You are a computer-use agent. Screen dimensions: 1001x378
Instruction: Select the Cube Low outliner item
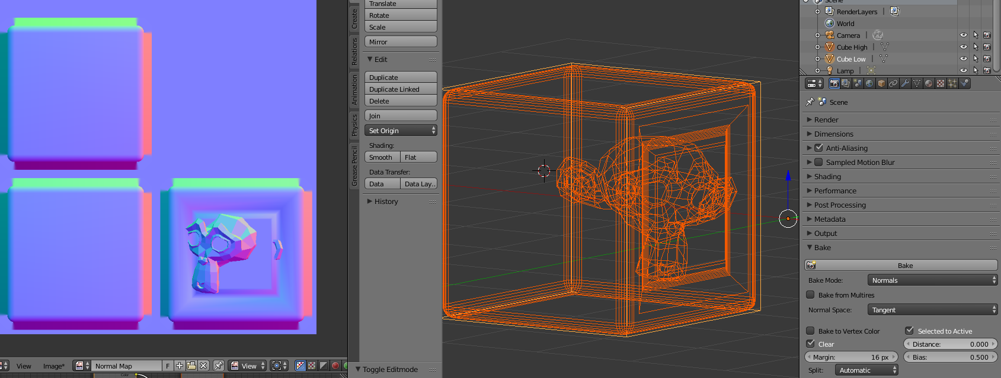pos(850,59)
